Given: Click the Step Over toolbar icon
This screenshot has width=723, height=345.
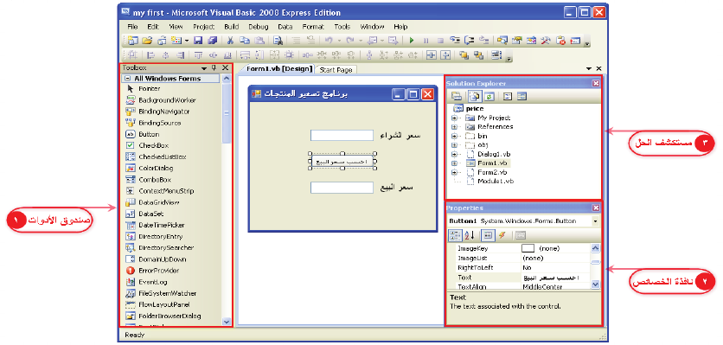Looking at the screenshot, I should tap(470, 41).
